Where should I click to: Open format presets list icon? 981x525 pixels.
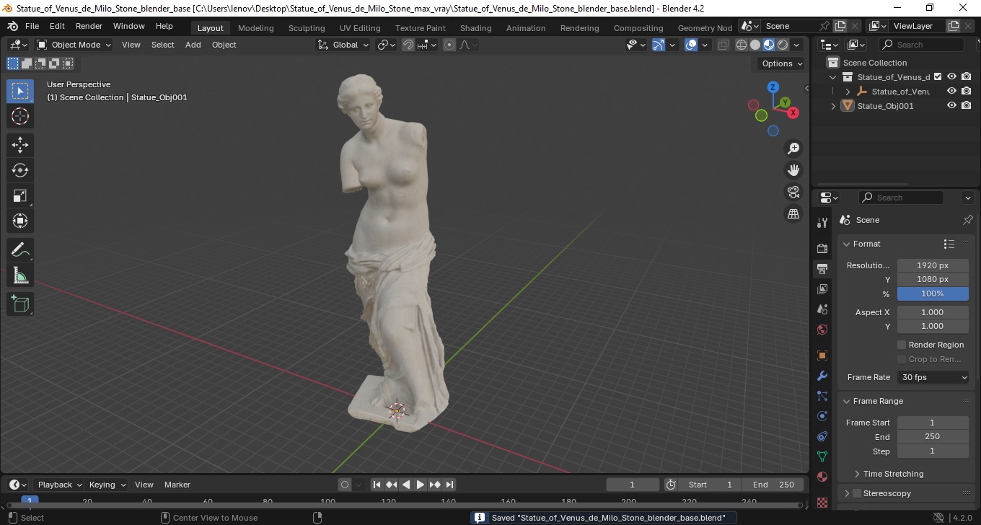pyautogui.click(x=949, y=244)
